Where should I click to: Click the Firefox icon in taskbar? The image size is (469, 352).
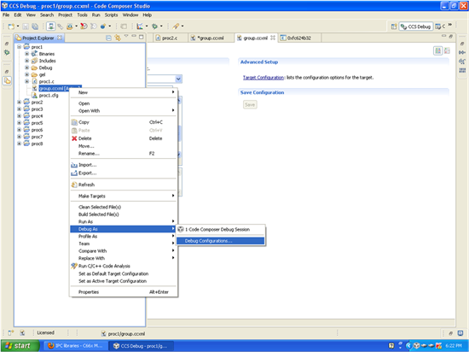(x=51, y=346)
